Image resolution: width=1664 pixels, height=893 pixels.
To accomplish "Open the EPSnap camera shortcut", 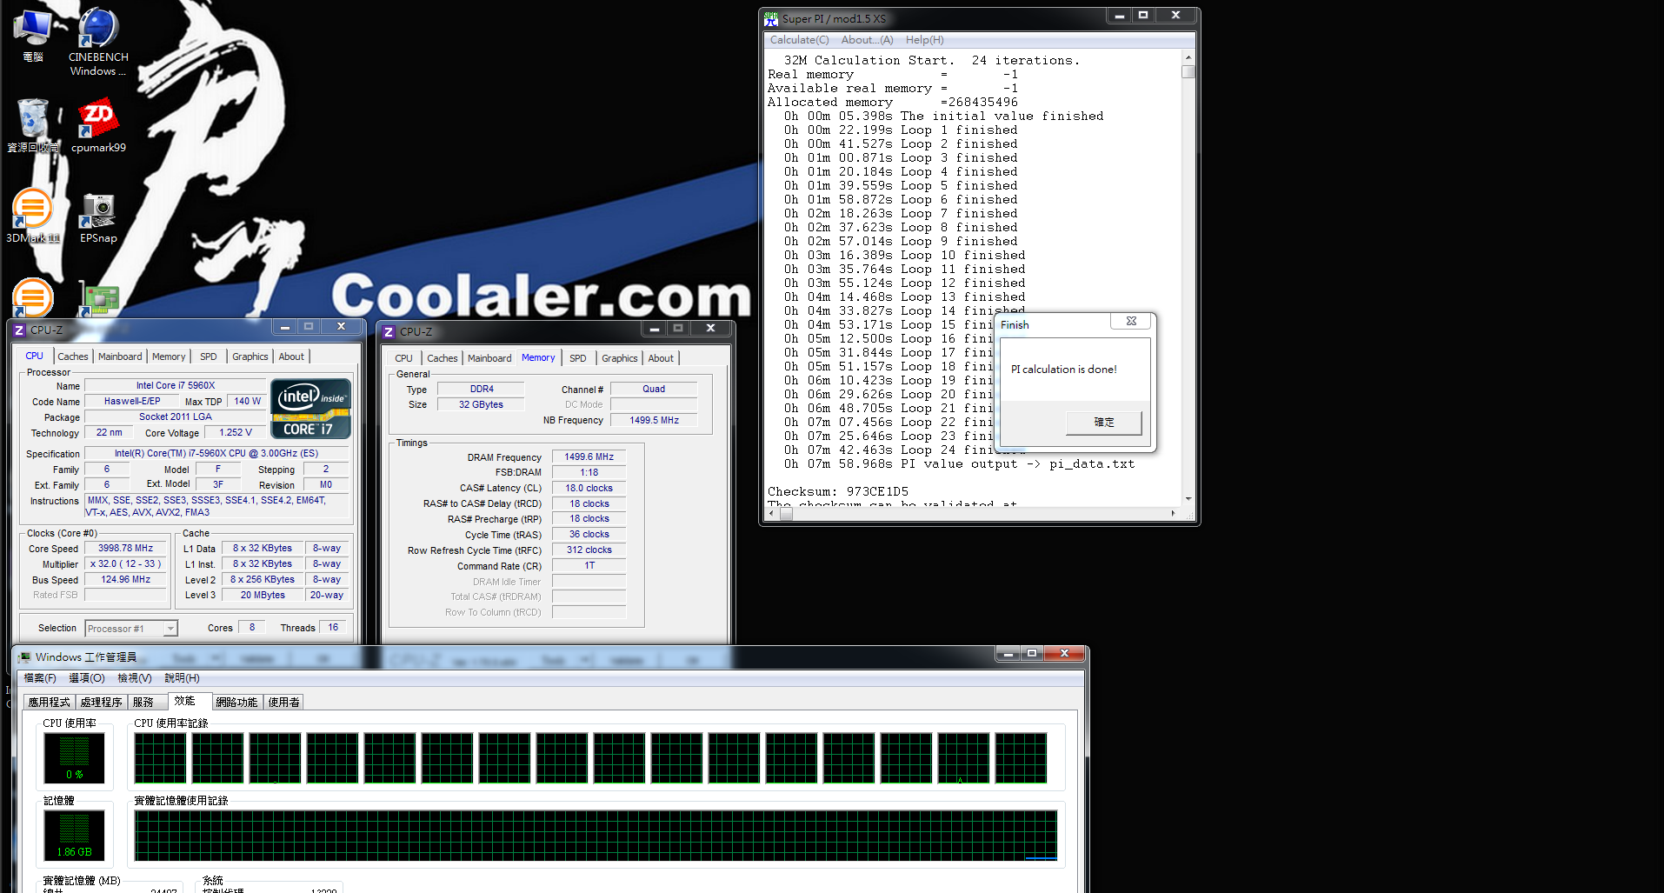I will tap(98, 217).
